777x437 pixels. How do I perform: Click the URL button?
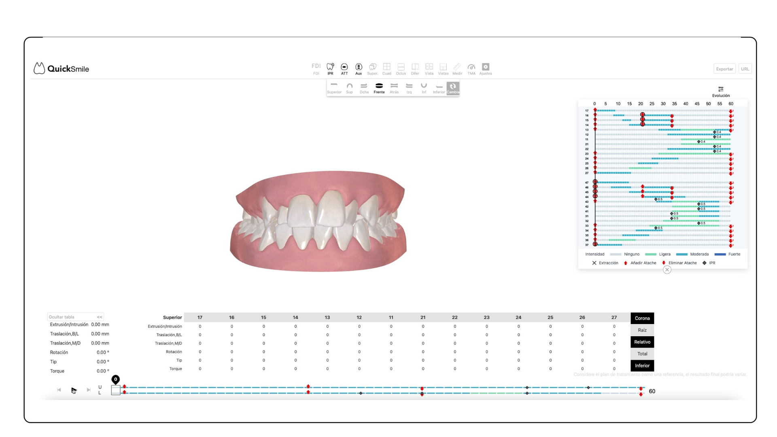745,69
